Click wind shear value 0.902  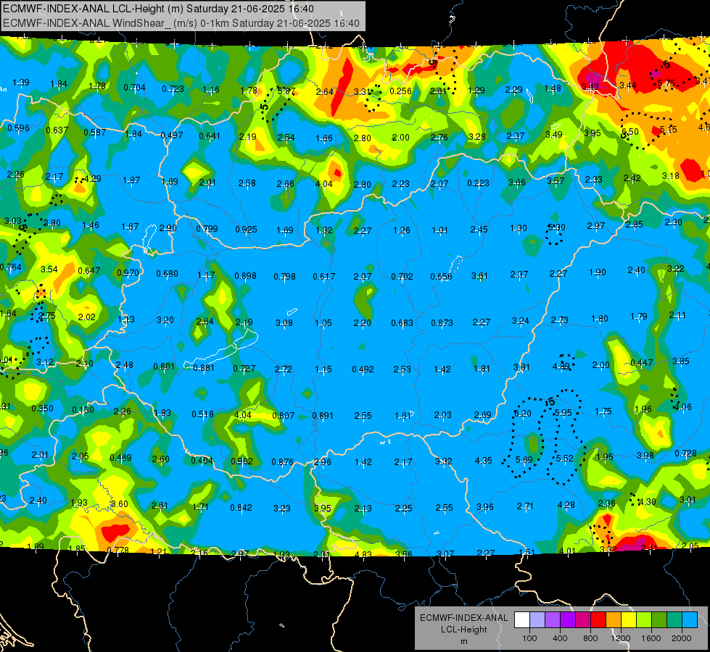[x=242, y=461]
